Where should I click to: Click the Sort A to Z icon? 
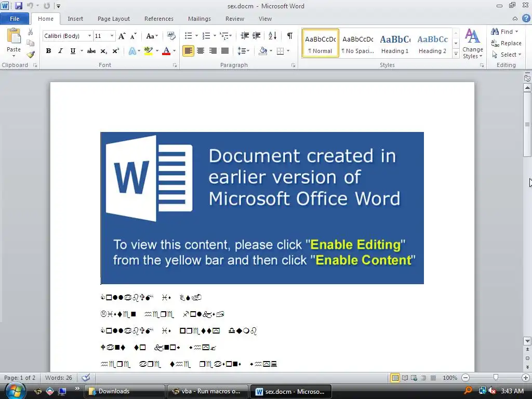(272, 36)
